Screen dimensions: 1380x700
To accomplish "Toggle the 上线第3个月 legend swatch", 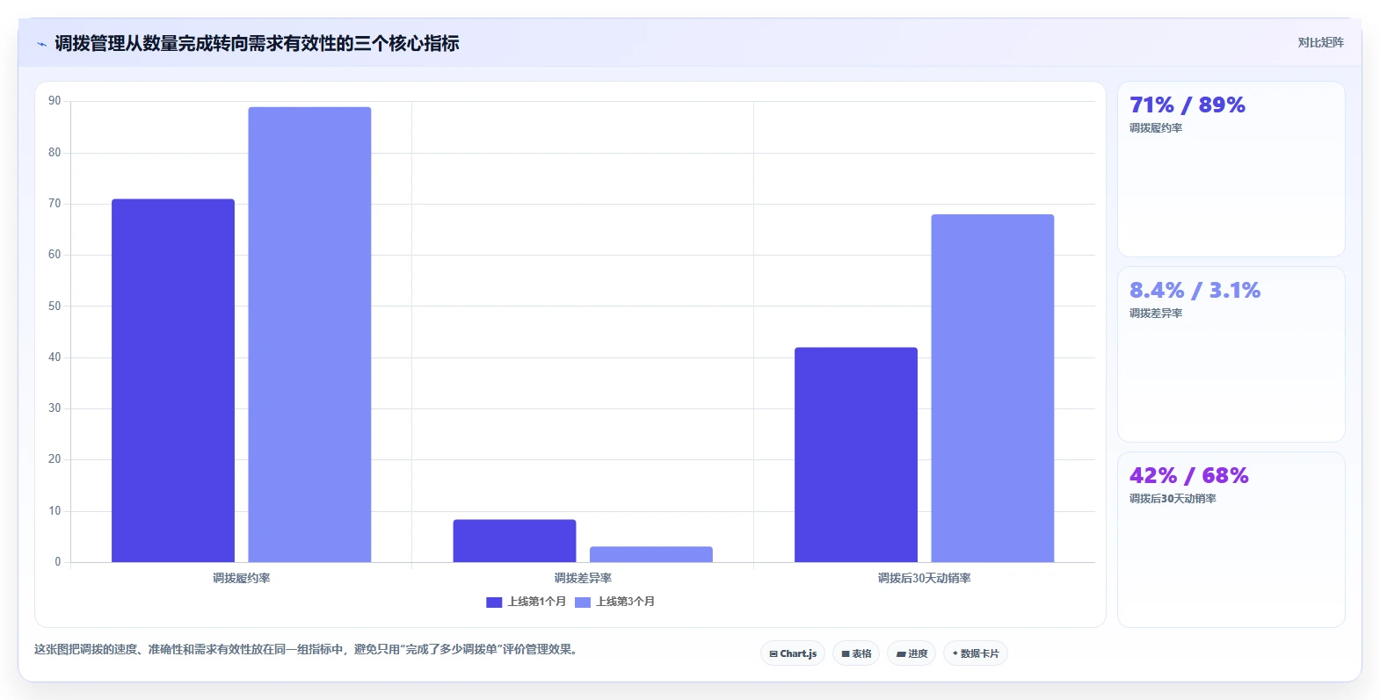I will pos(583,602).
